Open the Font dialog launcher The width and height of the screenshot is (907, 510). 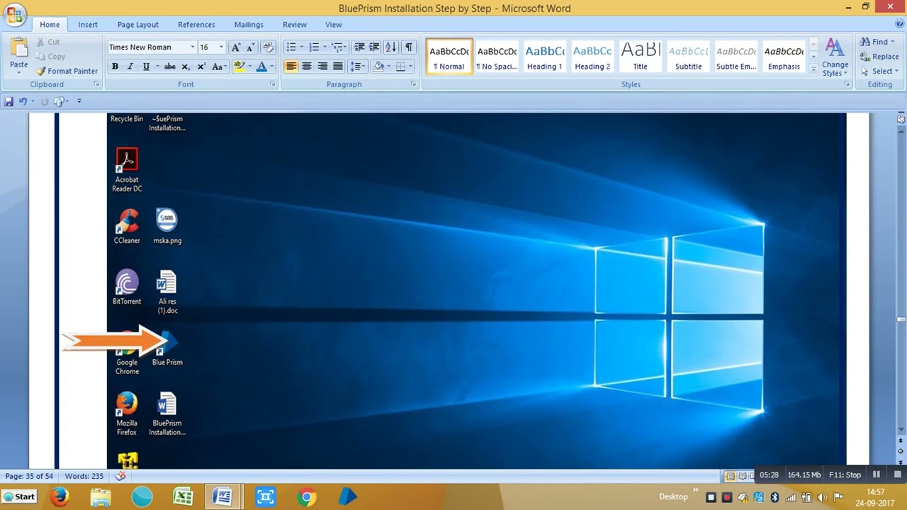(272, 84)
